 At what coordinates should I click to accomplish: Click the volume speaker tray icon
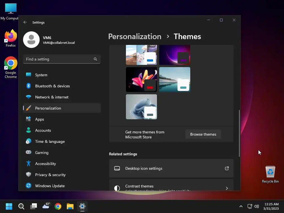coord(257,206)
